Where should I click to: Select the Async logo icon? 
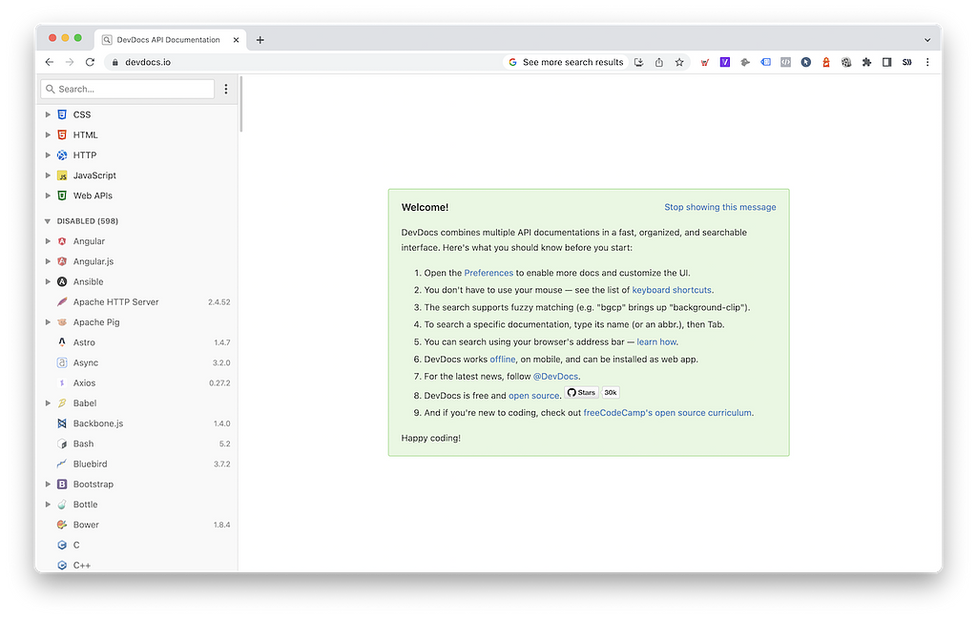62,362
